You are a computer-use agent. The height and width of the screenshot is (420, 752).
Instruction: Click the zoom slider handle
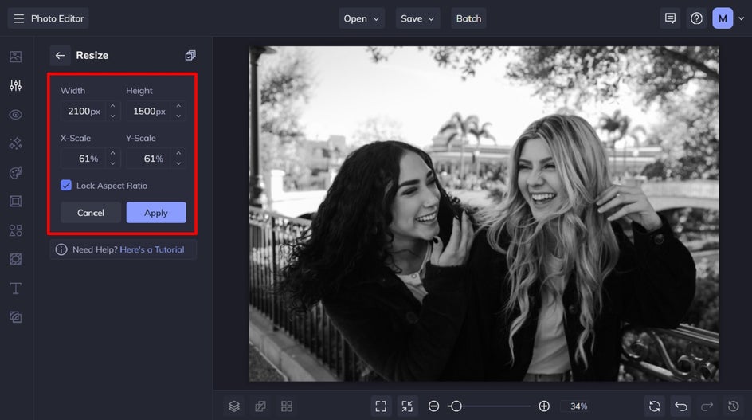click(456, 406)
